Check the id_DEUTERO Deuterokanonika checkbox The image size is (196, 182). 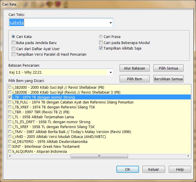pos(10,141)
